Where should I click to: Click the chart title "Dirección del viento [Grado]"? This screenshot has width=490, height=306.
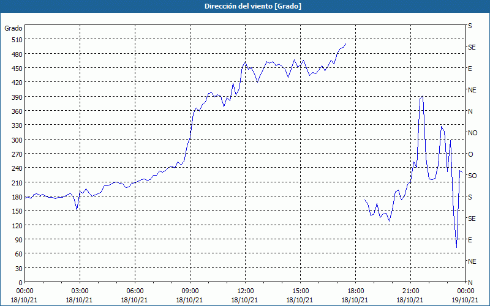[x=253, y=6]
